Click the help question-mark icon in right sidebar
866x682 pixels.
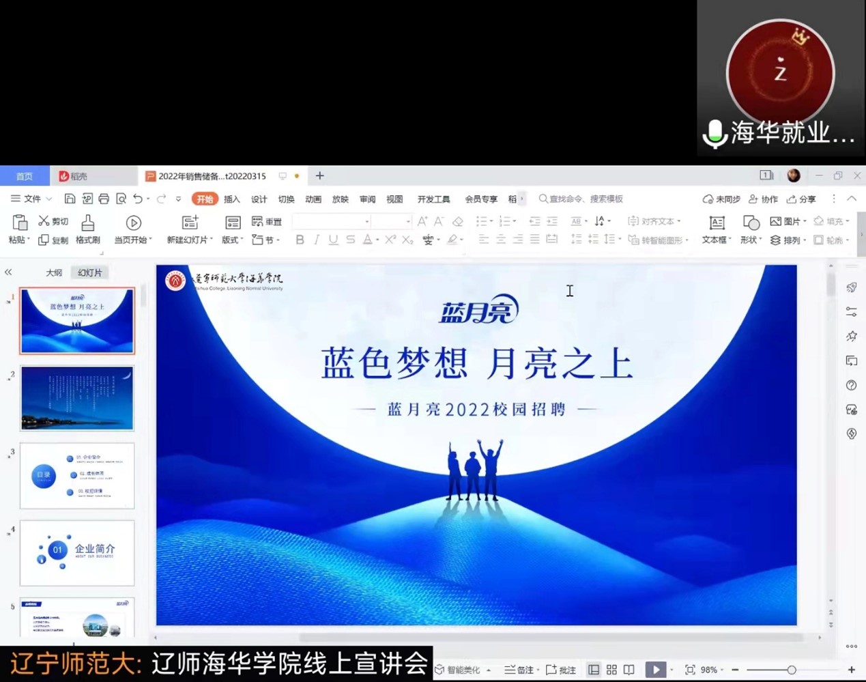pyautogui.click(x=851, y=385)
